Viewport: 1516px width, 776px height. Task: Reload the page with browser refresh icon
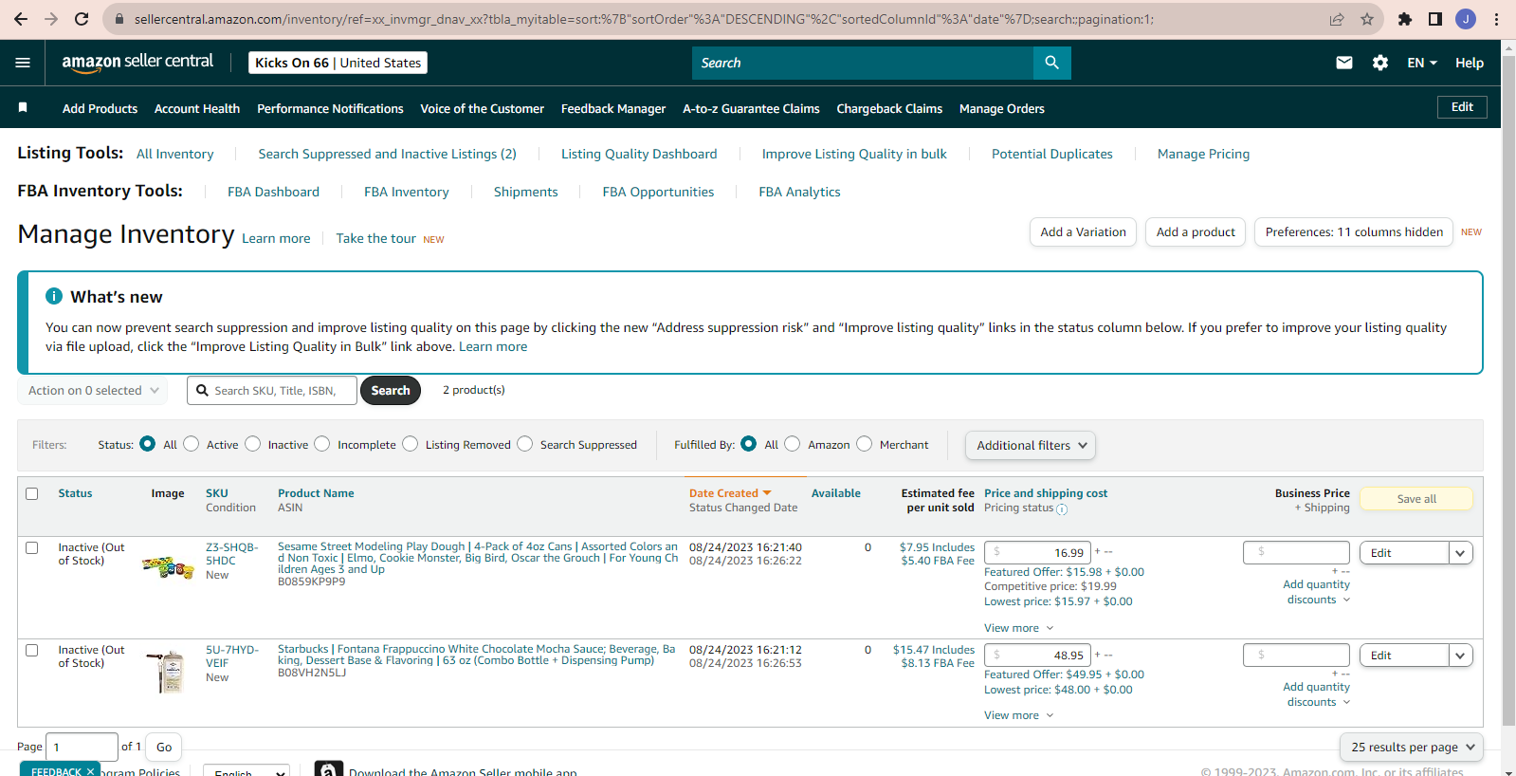(x=82, y=19)
